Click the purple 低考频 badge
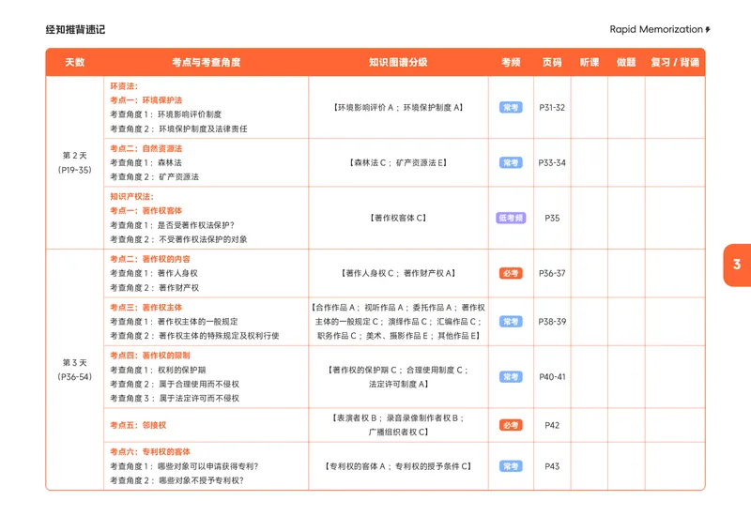 pos(511,218)
